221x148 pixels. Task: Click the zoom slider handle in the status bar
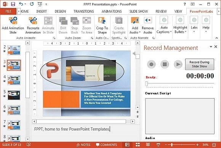coord(172,145)
